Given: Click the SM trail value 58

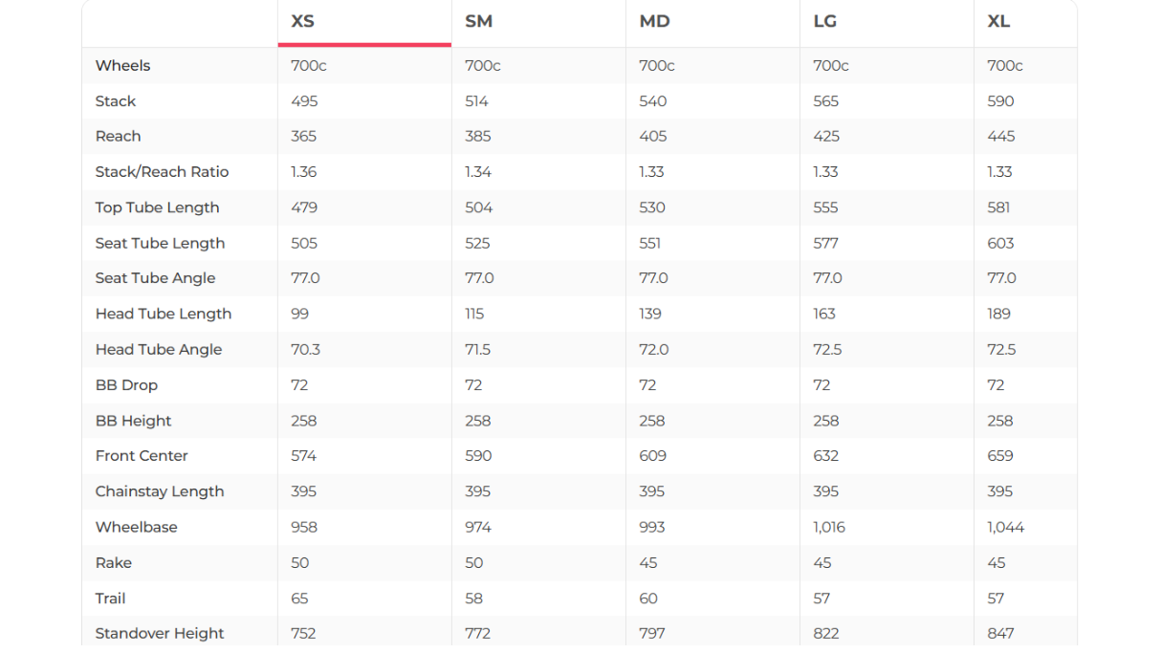Looking at the screenshot, I should [473, 599].
